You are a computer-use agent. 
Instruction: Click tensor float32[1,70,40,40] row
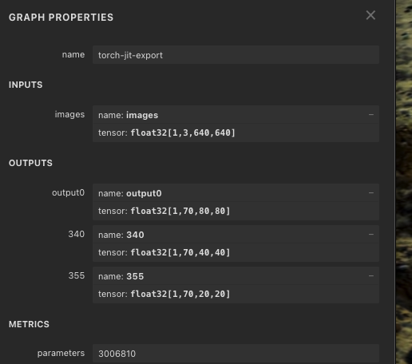click(236, 252)
